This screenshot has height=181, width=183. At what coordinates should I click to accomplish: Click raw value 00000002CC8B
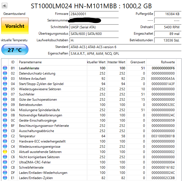tap(163, 178)
